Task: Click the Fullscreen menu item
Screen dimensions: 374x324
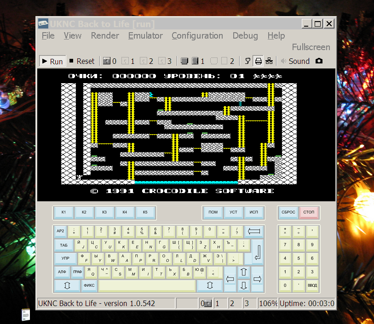Action: [311, 47]
